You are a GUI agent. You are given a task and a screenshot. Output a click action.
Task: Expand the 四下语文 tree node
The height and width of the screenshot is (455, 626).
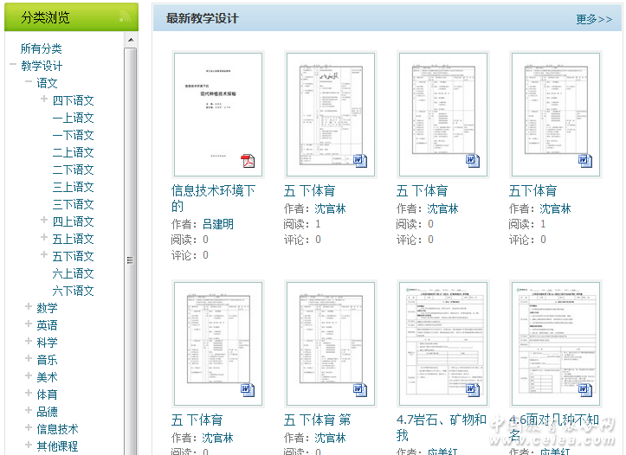pyautogui.click(x=44, y=100)
